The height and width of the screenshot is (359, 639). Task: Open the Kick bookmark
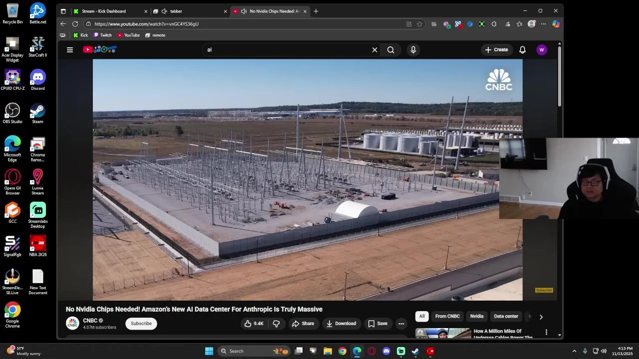point(80,35)
